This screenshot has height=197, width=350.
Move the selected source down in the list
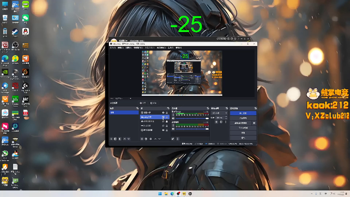tap(159, 139)
